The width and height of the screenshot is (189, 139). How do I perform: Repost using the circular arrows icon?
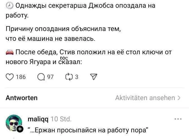coord(69,76)
